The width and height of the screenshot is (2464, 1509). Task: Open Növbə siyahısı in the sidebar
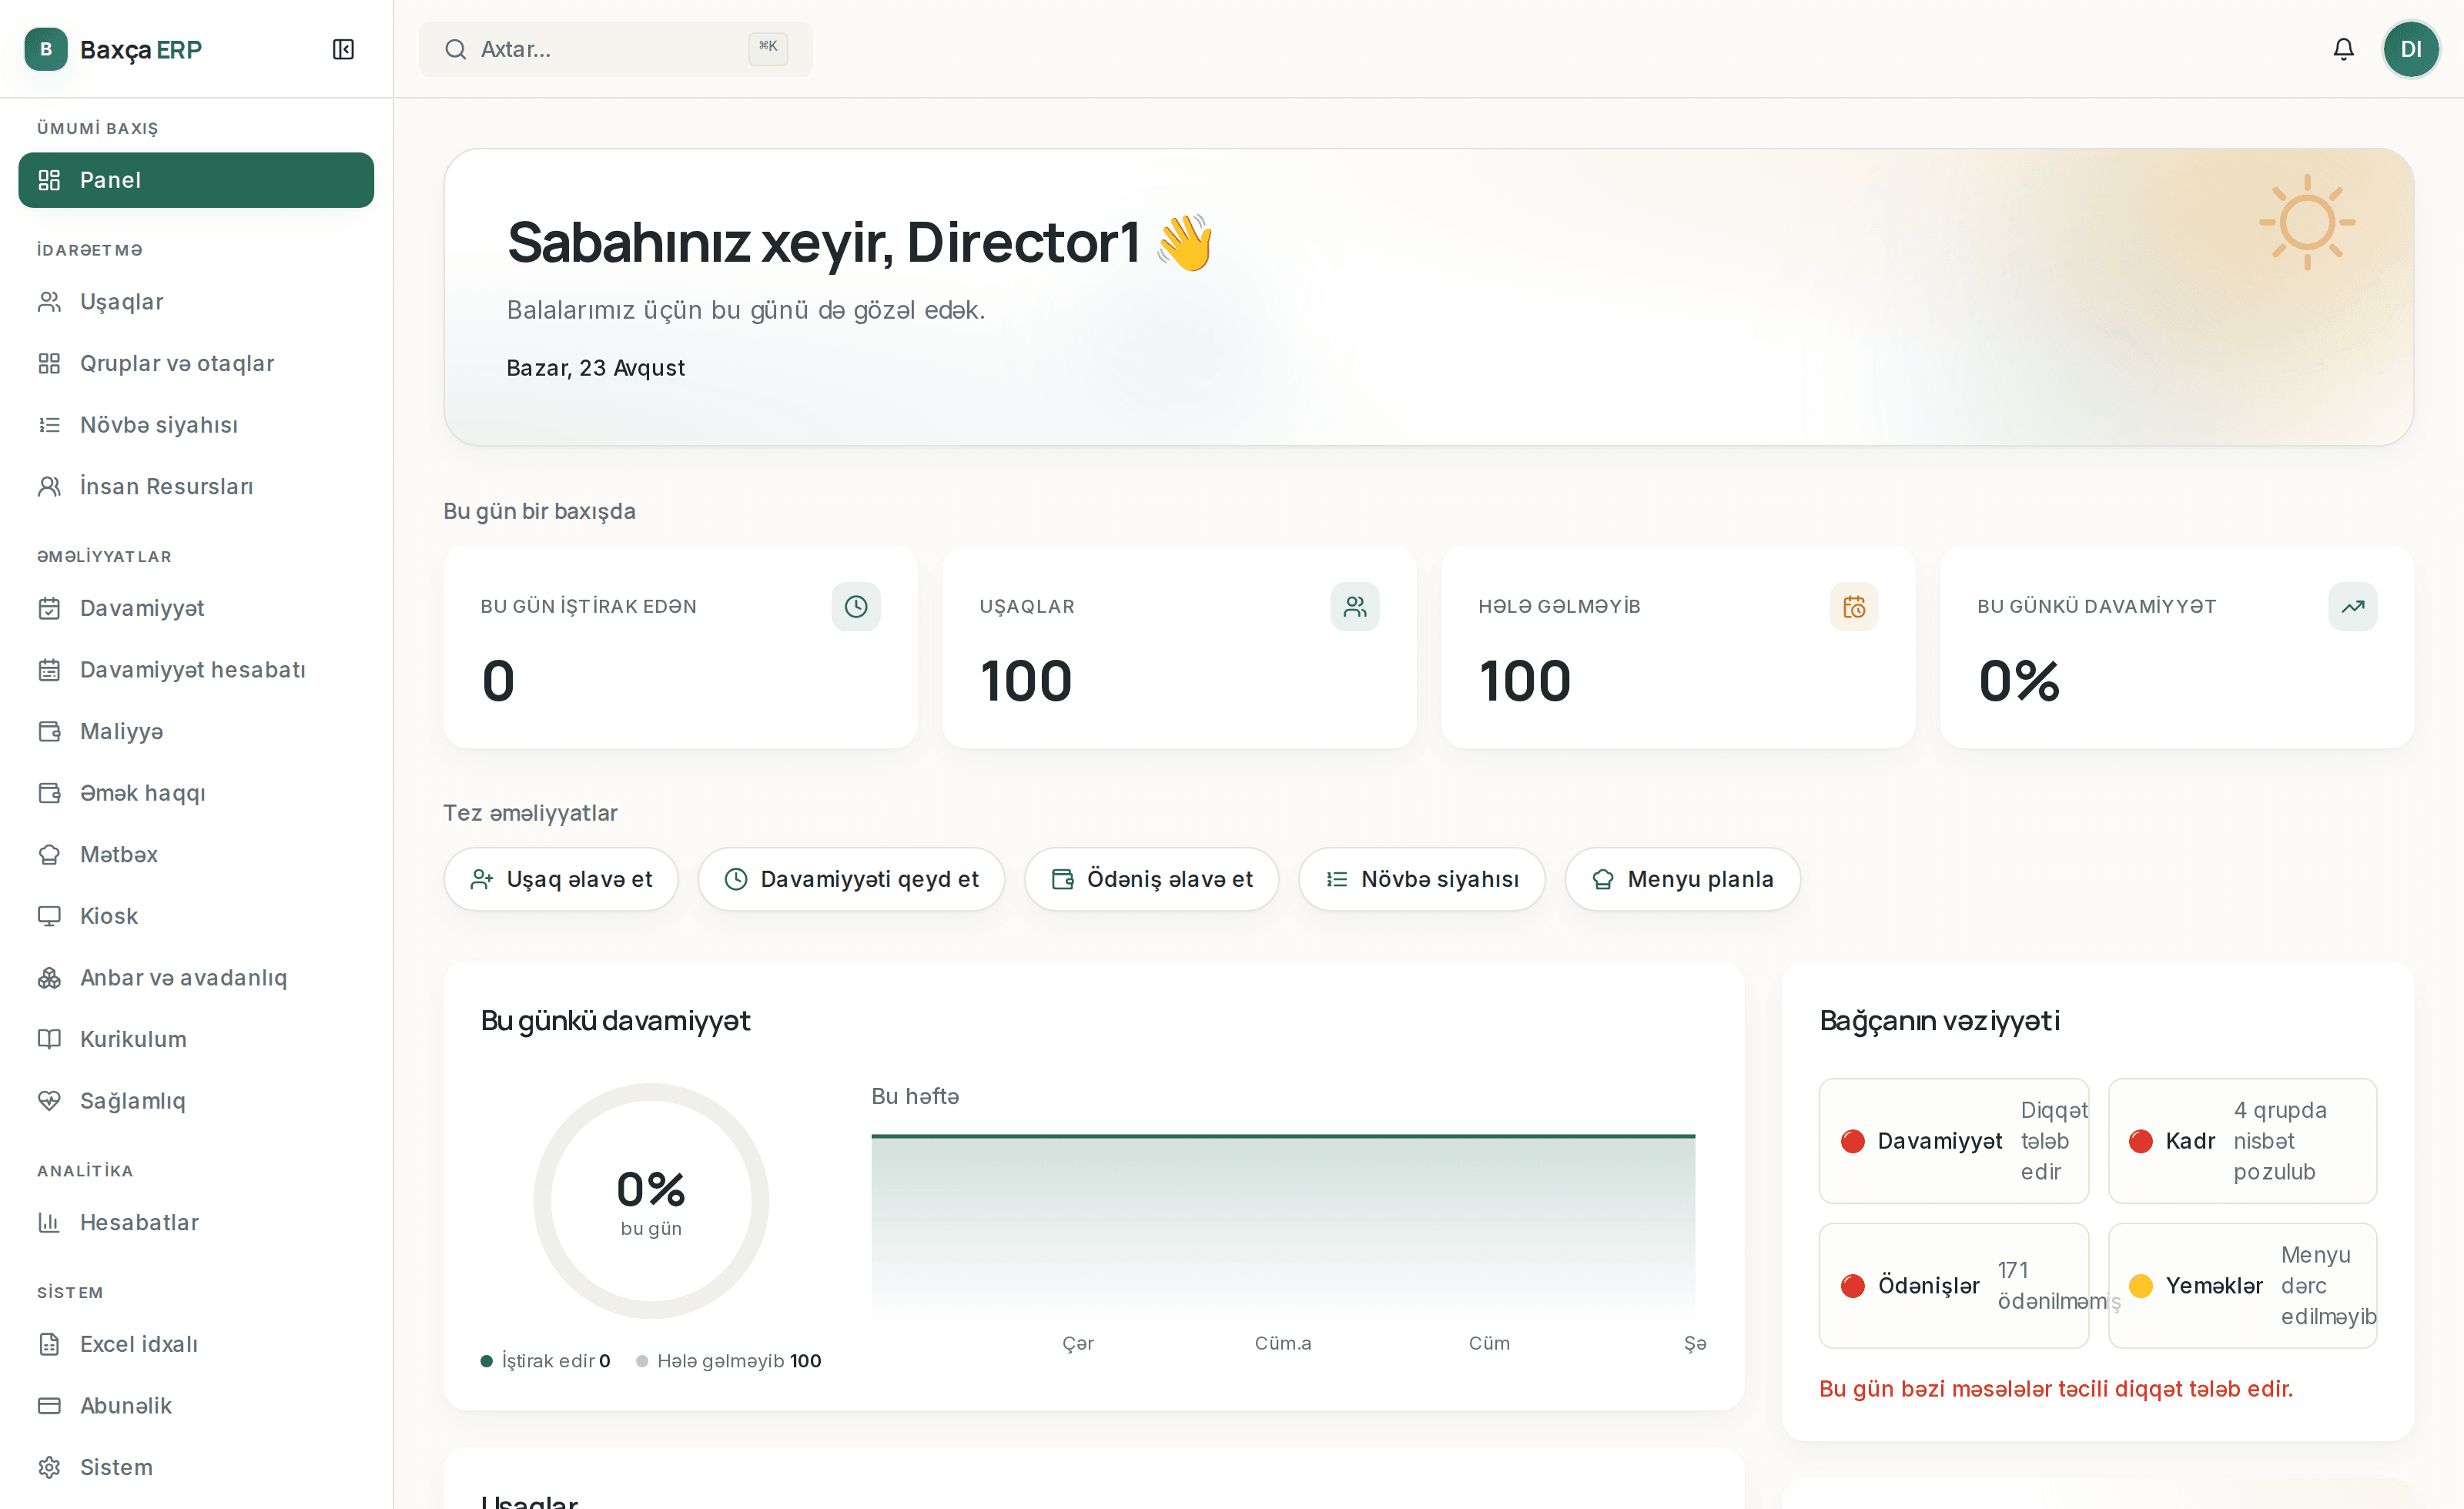196,425
